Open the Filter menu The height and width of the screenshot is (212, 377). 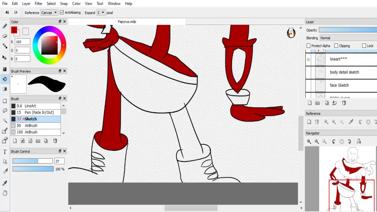click(x=39, y=4)
